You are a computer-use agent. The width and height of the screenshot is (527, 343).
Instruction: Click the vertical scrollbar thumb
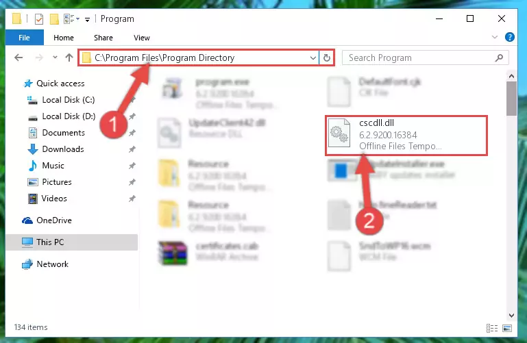(511, 99)
